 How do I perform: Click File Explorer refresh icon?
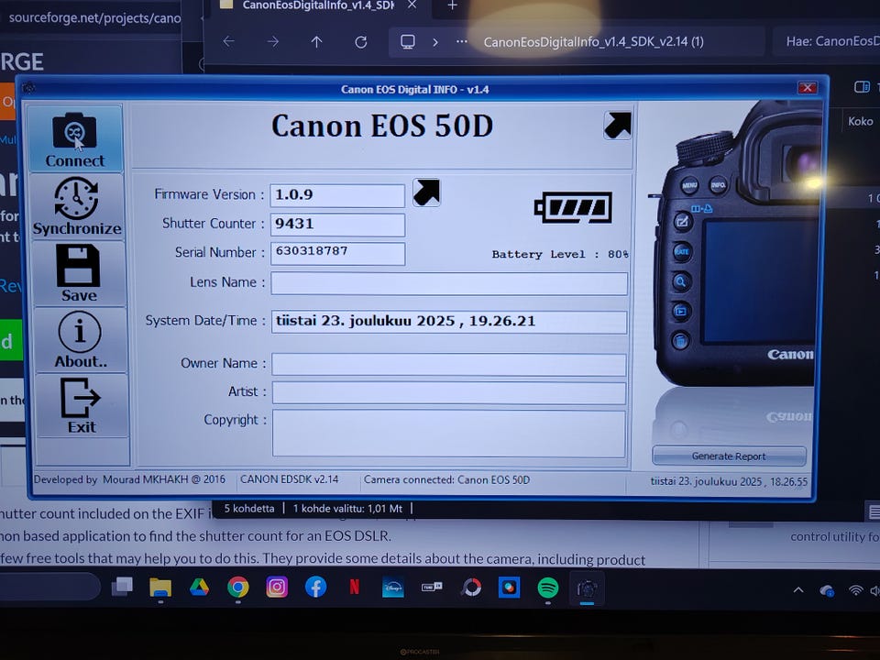(x=361, y=41)
